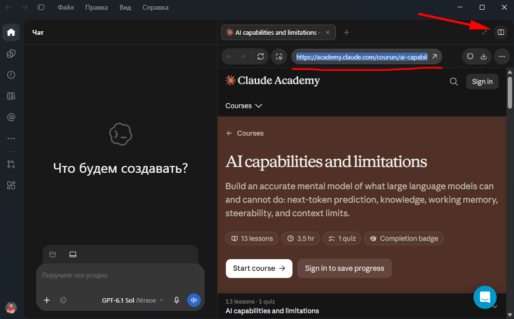
Task: Open the blue chat support widget
Action: point(485,297)
